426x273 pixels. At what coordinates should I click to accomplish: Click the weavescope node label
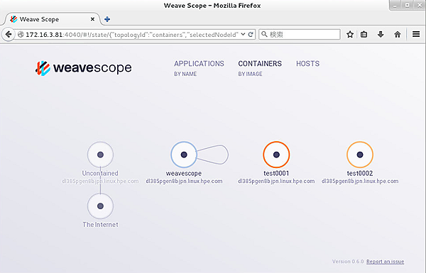[184, 173]
